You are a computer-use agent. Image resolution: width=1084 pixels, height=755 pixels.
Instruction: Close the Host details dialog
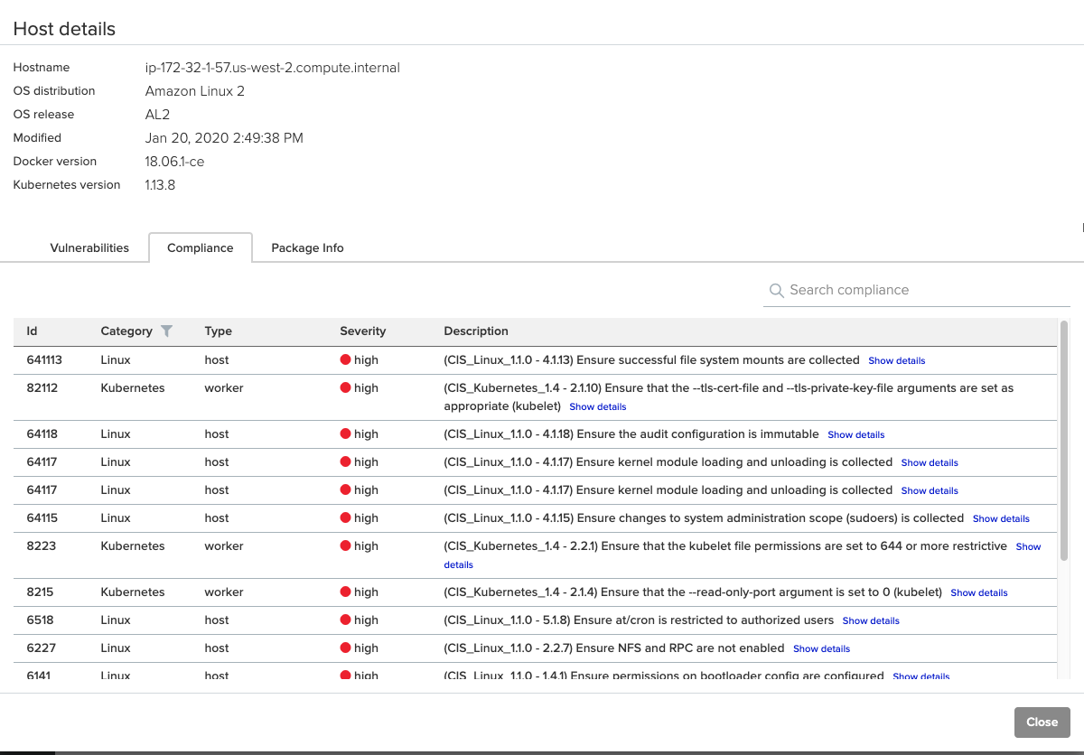(x=1042, y=722)
